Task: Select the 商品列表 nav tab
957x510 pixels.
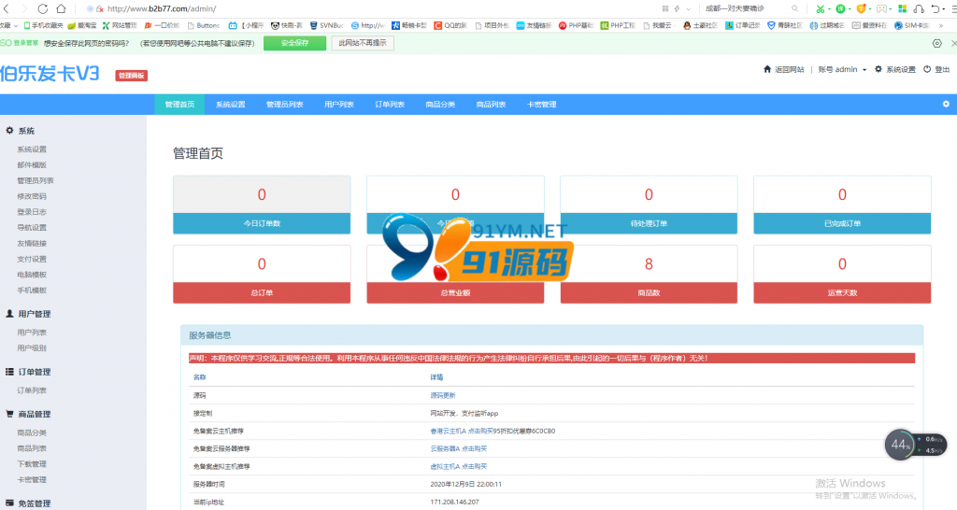Action: coord(491,105)
